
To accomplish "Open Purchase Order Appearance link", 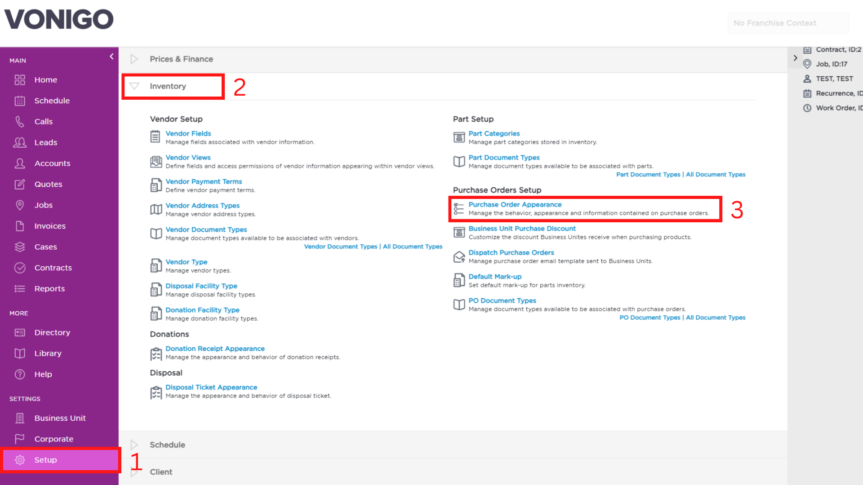I will [x=515, y=204].
